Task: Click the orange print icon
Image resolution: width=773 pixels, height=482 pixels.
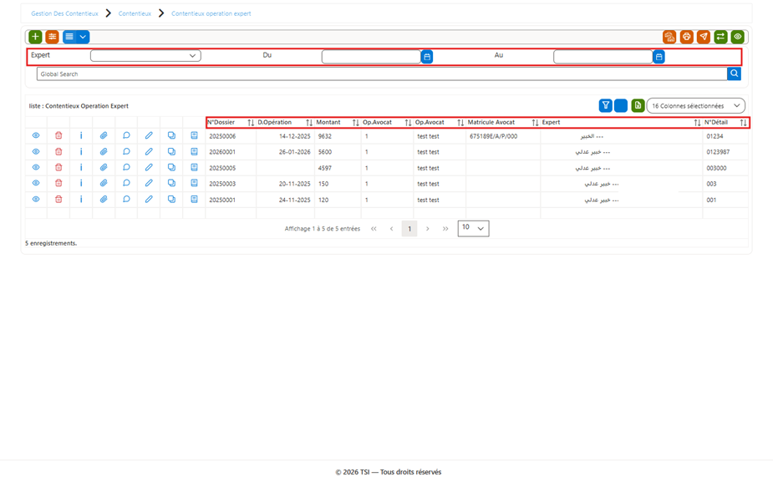Action: [686, 37]
